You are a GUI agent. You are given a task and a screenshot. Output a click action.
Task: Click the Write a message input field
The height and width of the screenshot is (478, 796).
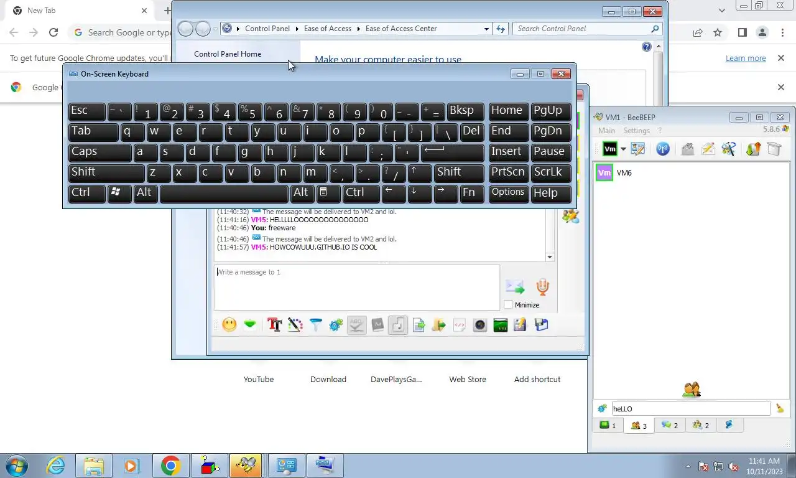[x=356, y=288]
